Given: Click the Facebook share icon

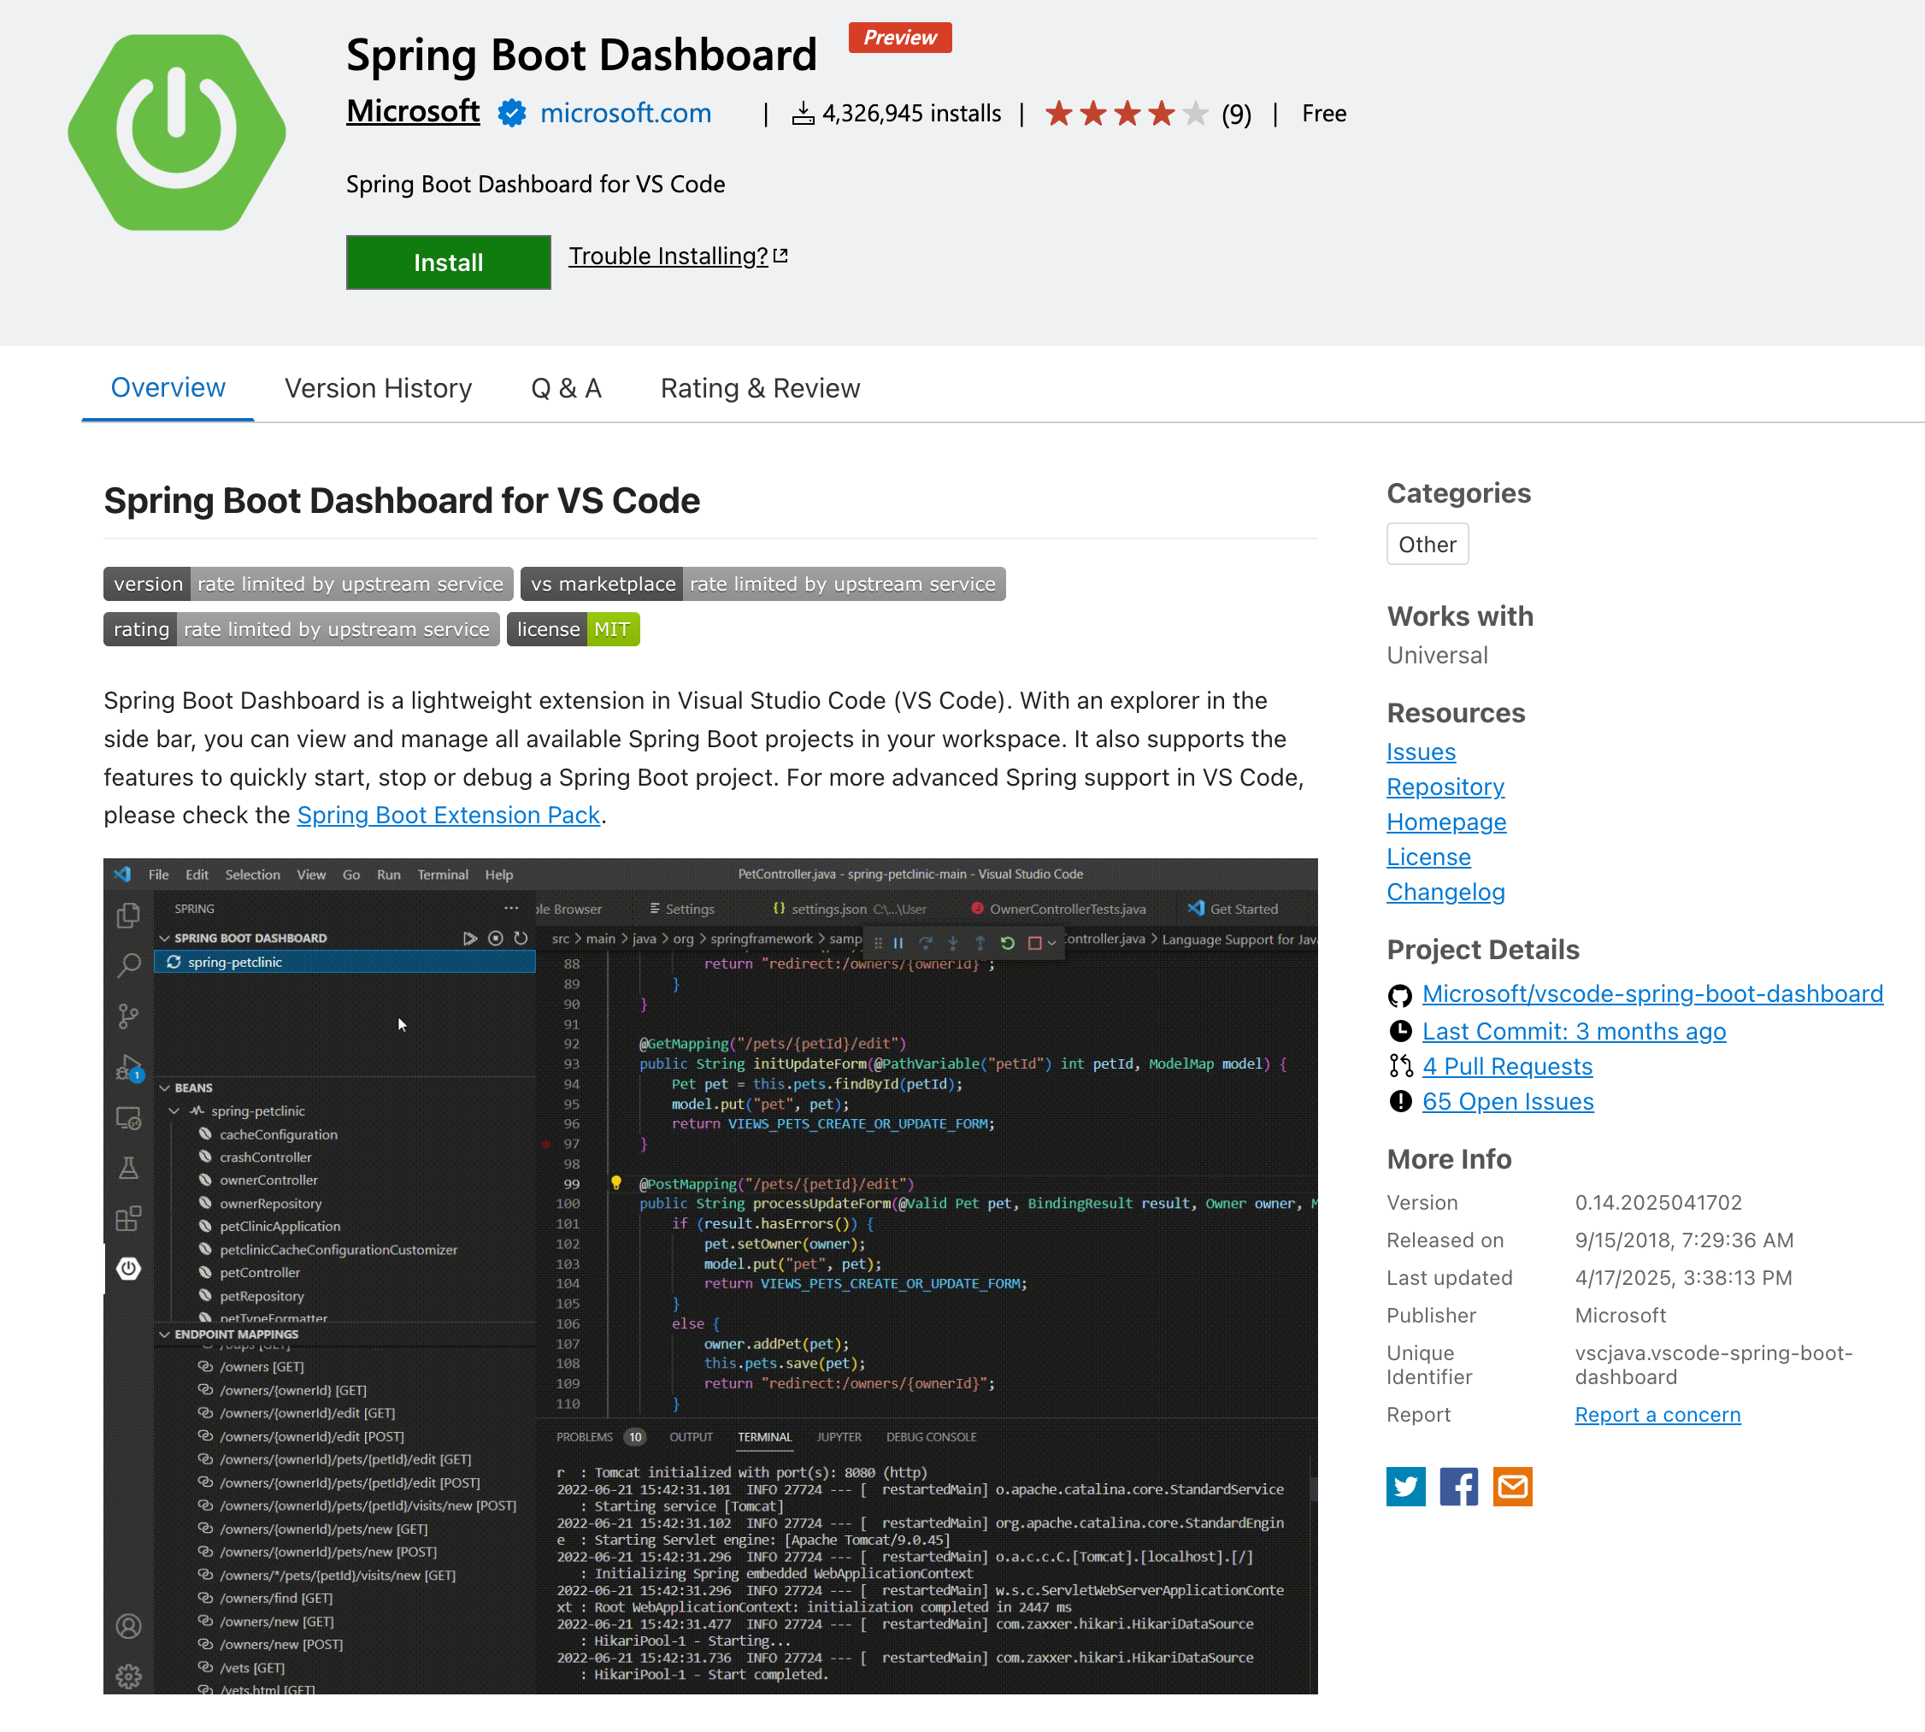Looking at the screenshot, I should 1459,1487.
